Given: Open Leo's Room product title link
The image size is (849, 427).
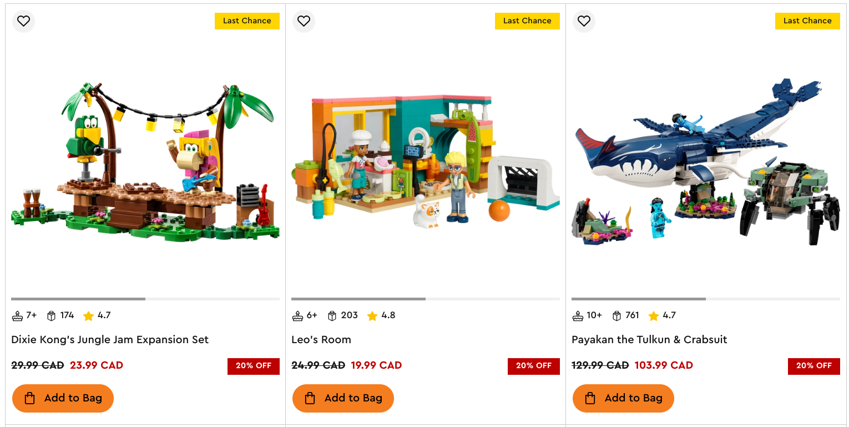Looking at the screenshot, I should [321, 340].
